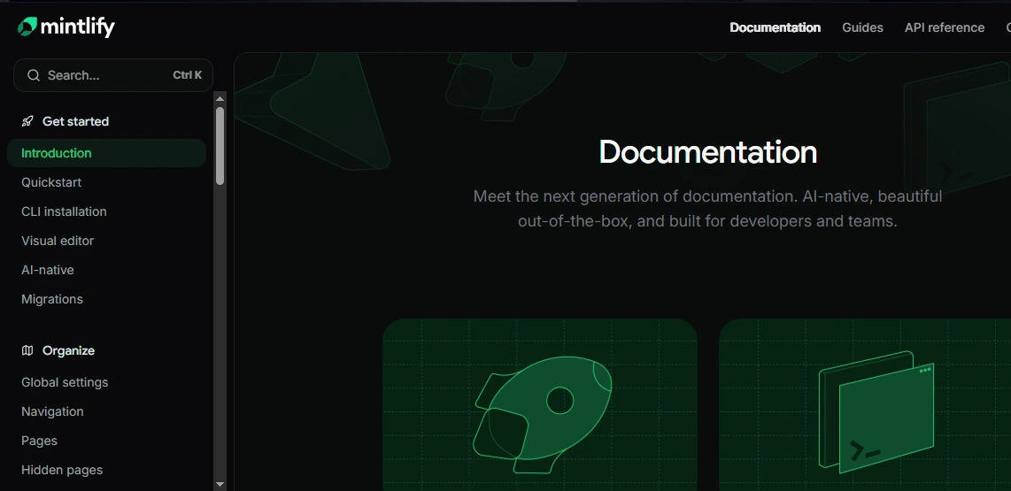Switch to the Guides top tab
The image size is (1011, 491).
[862, 27]
